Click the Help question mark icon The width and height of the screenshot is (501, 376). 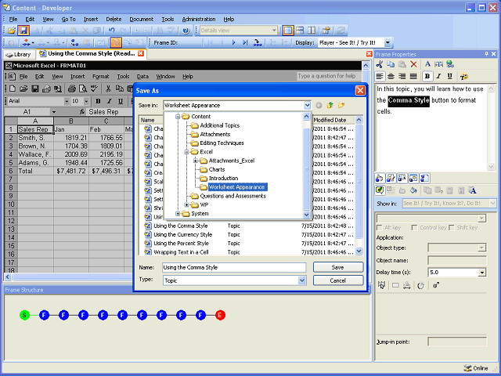click(186, 31)
